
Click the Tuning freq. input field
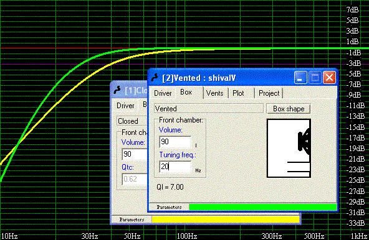pos(175,167)
